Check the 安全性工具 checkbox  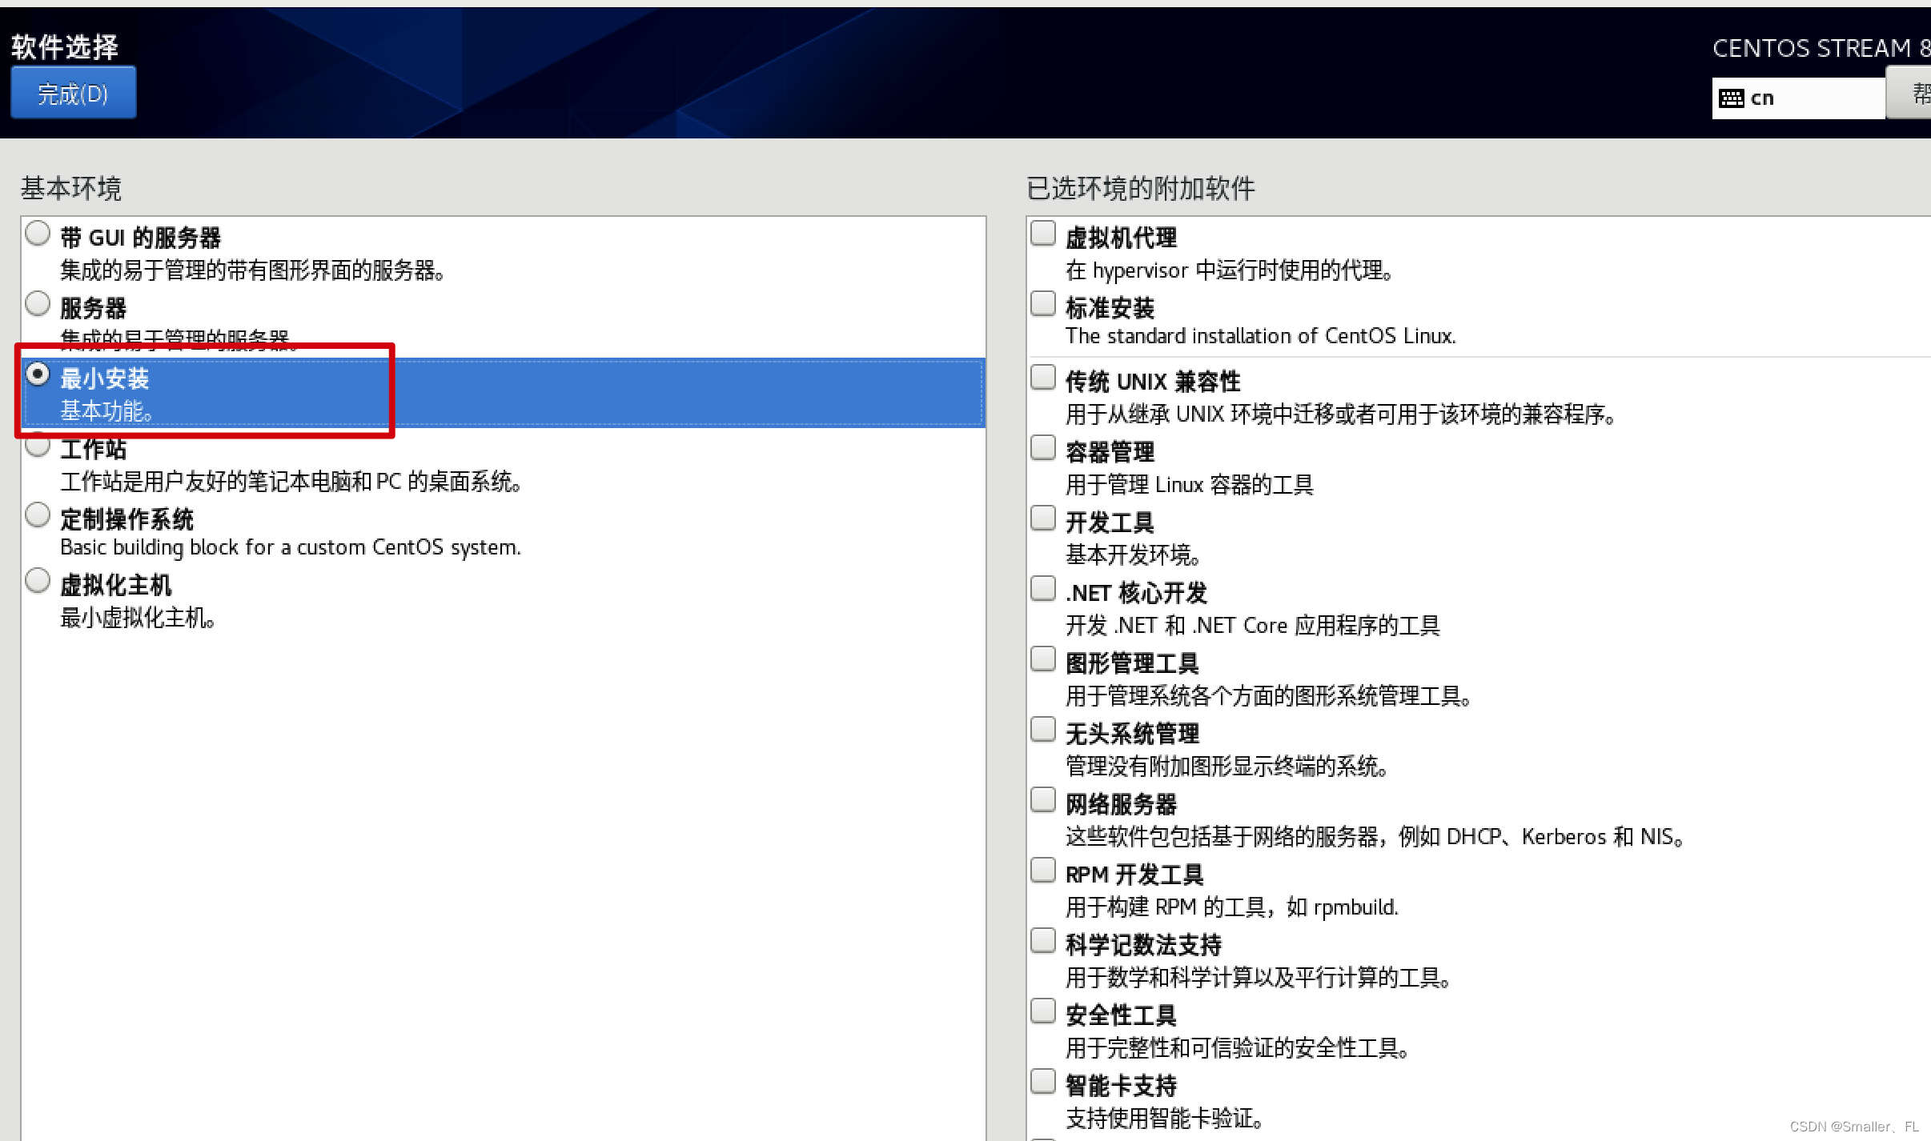pos(1042,1011)
